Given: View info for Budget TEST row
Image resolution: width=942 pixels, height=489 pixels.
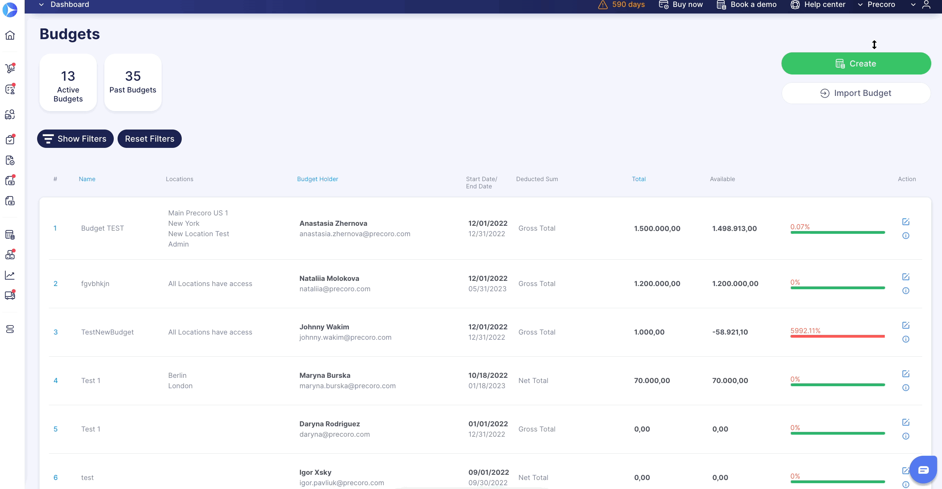Looking at the screenshot, I should coord(906,235).
